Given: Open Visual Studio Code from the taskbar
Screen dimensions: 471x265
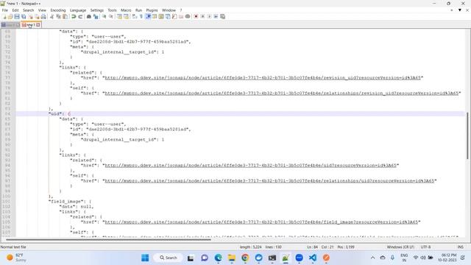Looking at the screenshot, I should pos(312,258).
